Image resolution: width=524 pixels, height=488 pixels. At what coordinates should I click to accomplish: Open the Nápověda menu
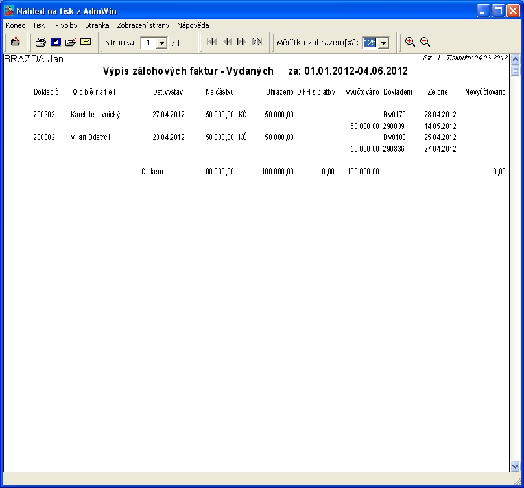(193, 25)
